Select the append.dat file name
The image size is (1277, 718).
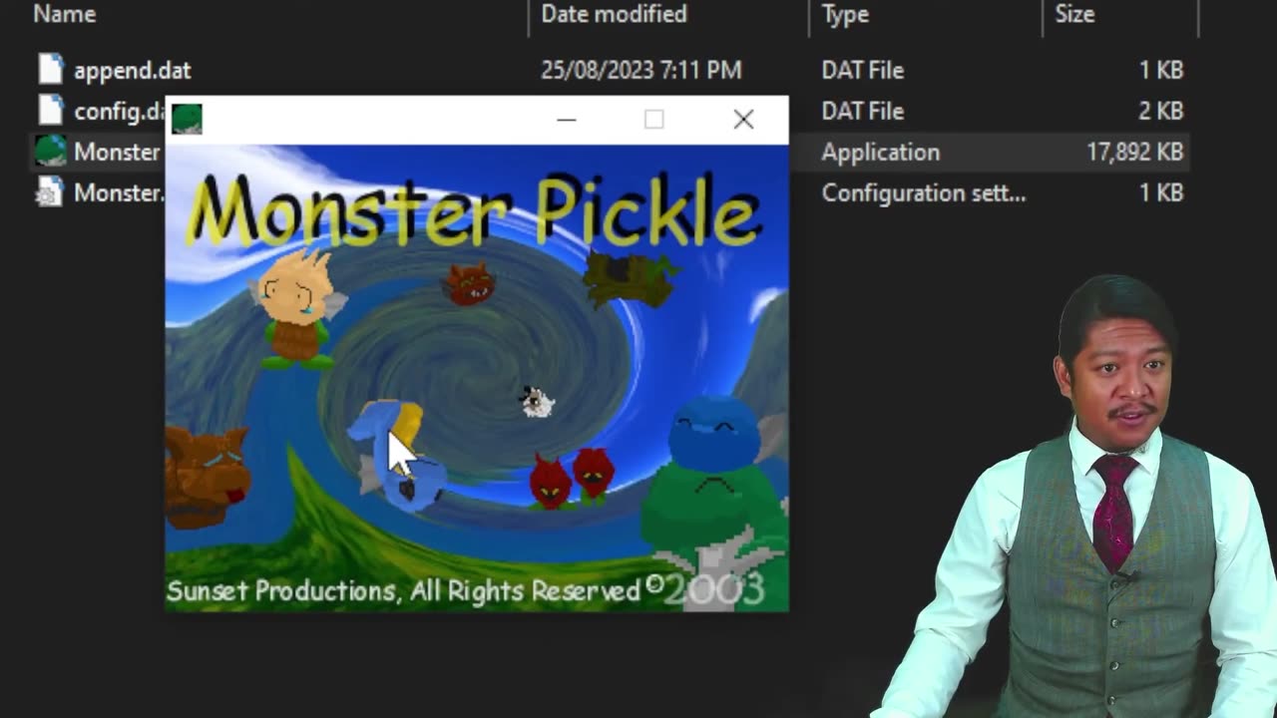click(x=132, y=71)
